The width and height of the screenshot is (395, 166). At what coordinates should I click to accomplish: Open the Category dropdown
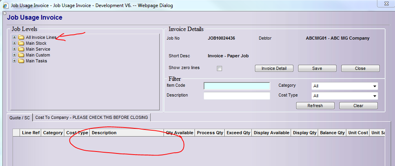344,86
